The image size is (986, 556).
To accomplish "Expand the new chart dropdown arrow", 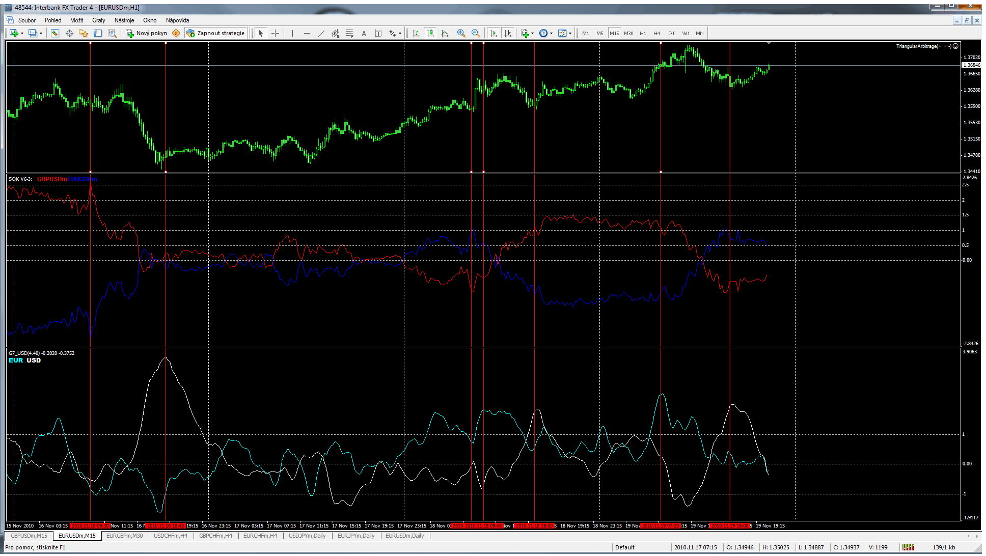I will (22, 33).
